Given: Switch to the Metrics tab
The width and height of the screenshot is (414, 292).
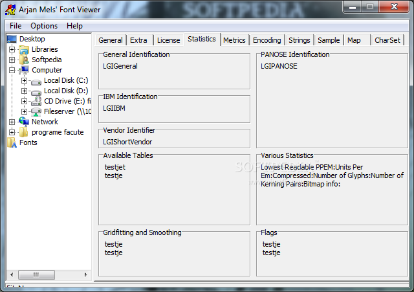Looking at the screenshot, I should [234, 40].
